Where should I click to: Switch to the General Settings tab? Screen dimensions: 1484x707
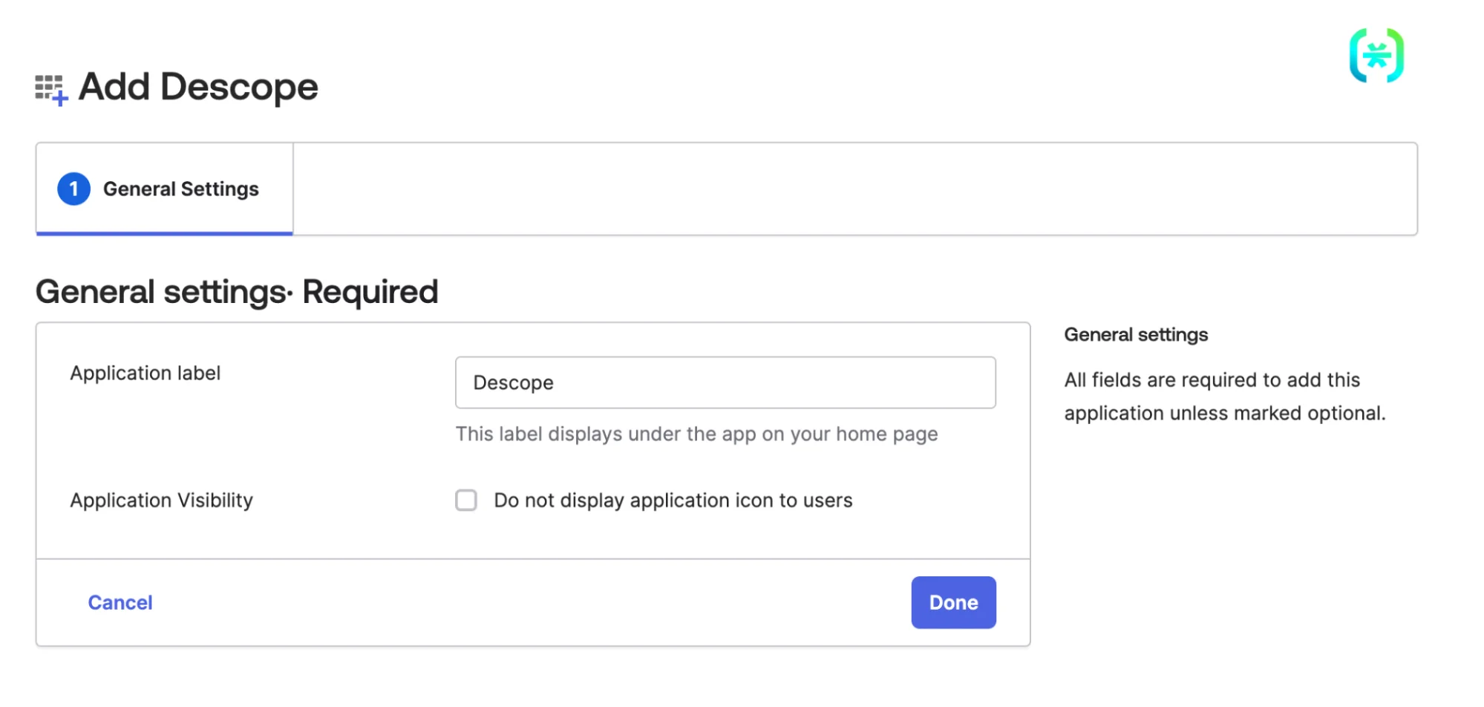tap(163, 189)
